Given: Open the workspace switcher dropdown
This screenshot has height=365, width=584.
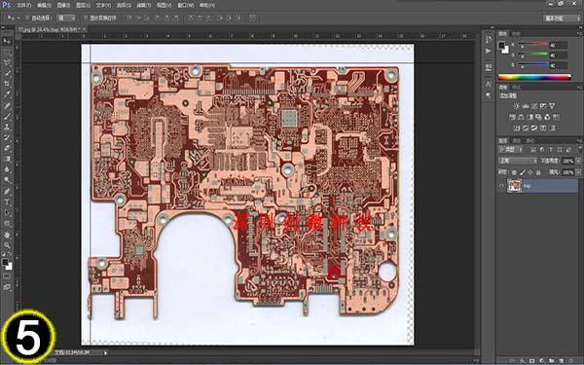Looking at the screenshot, I should (x=561, y=18).
